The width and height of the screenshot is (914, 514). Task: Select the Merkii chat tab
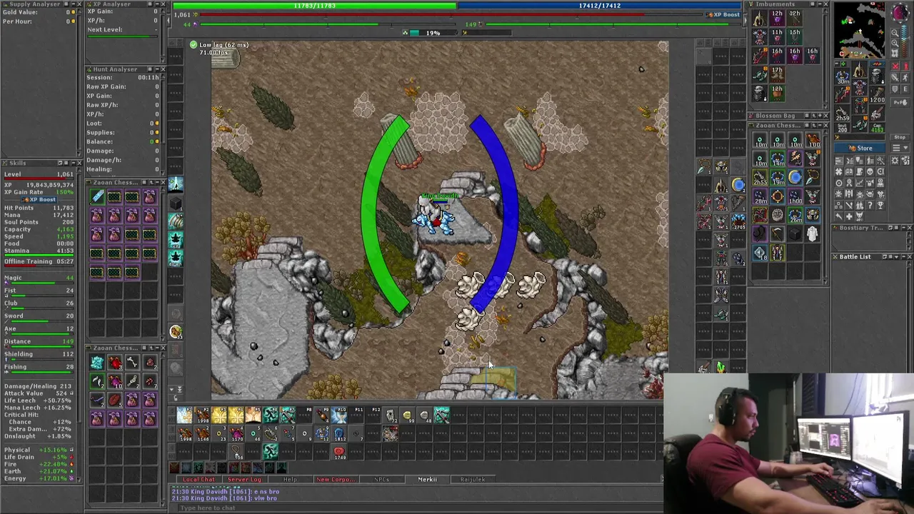[427, 479]
